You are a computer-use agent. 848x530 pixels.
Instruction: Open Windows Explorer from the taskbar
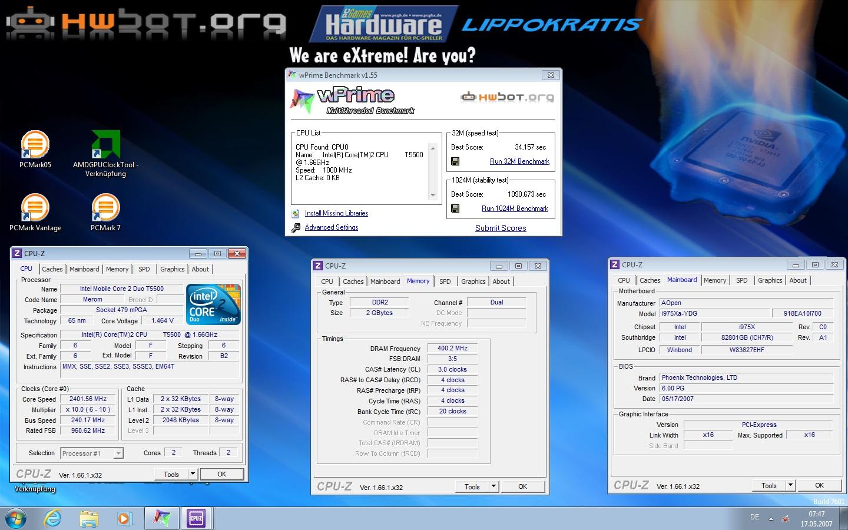click(x=89, y=518)
